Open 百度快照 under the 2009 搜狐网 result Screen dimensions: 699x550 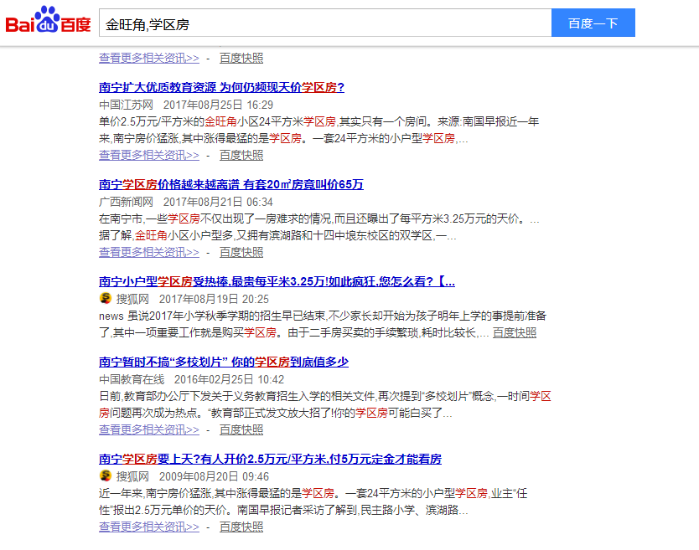pyautogui.click(x=241, y=527)
